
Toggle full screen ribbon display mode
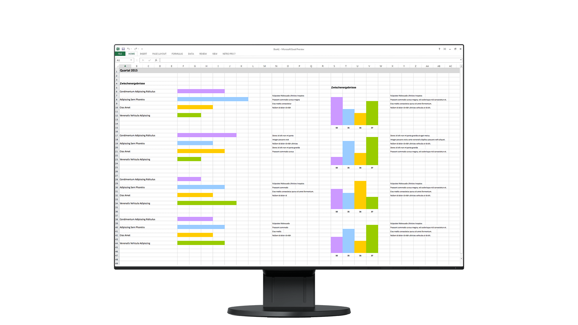(445, 49)
